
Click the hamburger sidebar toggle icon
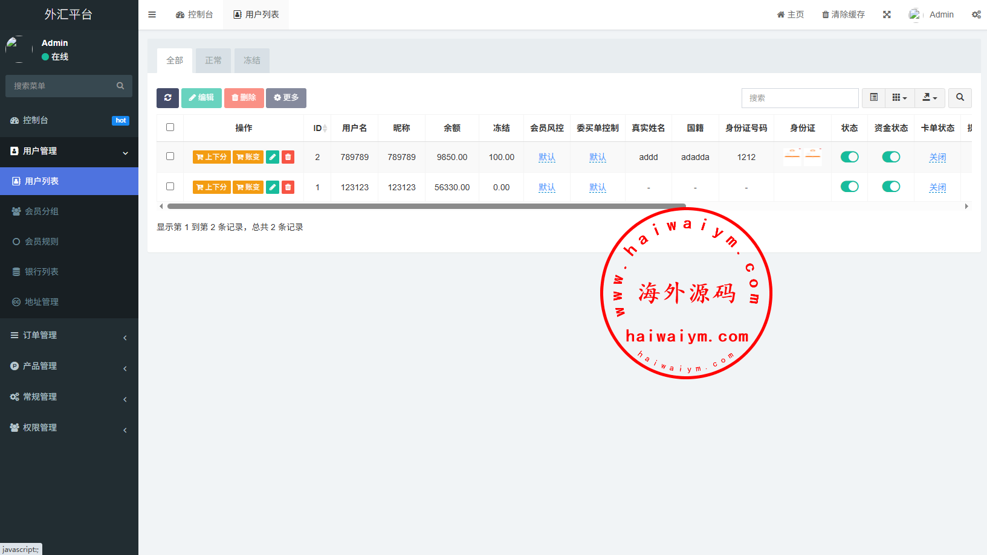click(152, 14)
